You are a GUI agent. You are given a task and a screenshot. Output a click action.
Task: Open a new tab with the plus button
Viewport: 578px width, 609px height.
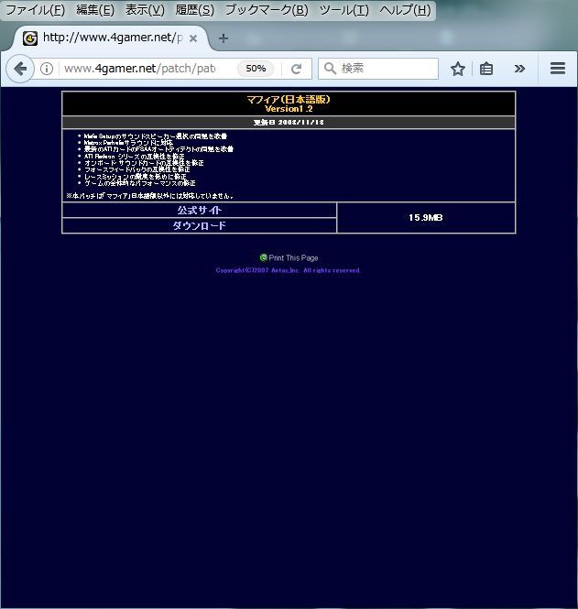224,38
